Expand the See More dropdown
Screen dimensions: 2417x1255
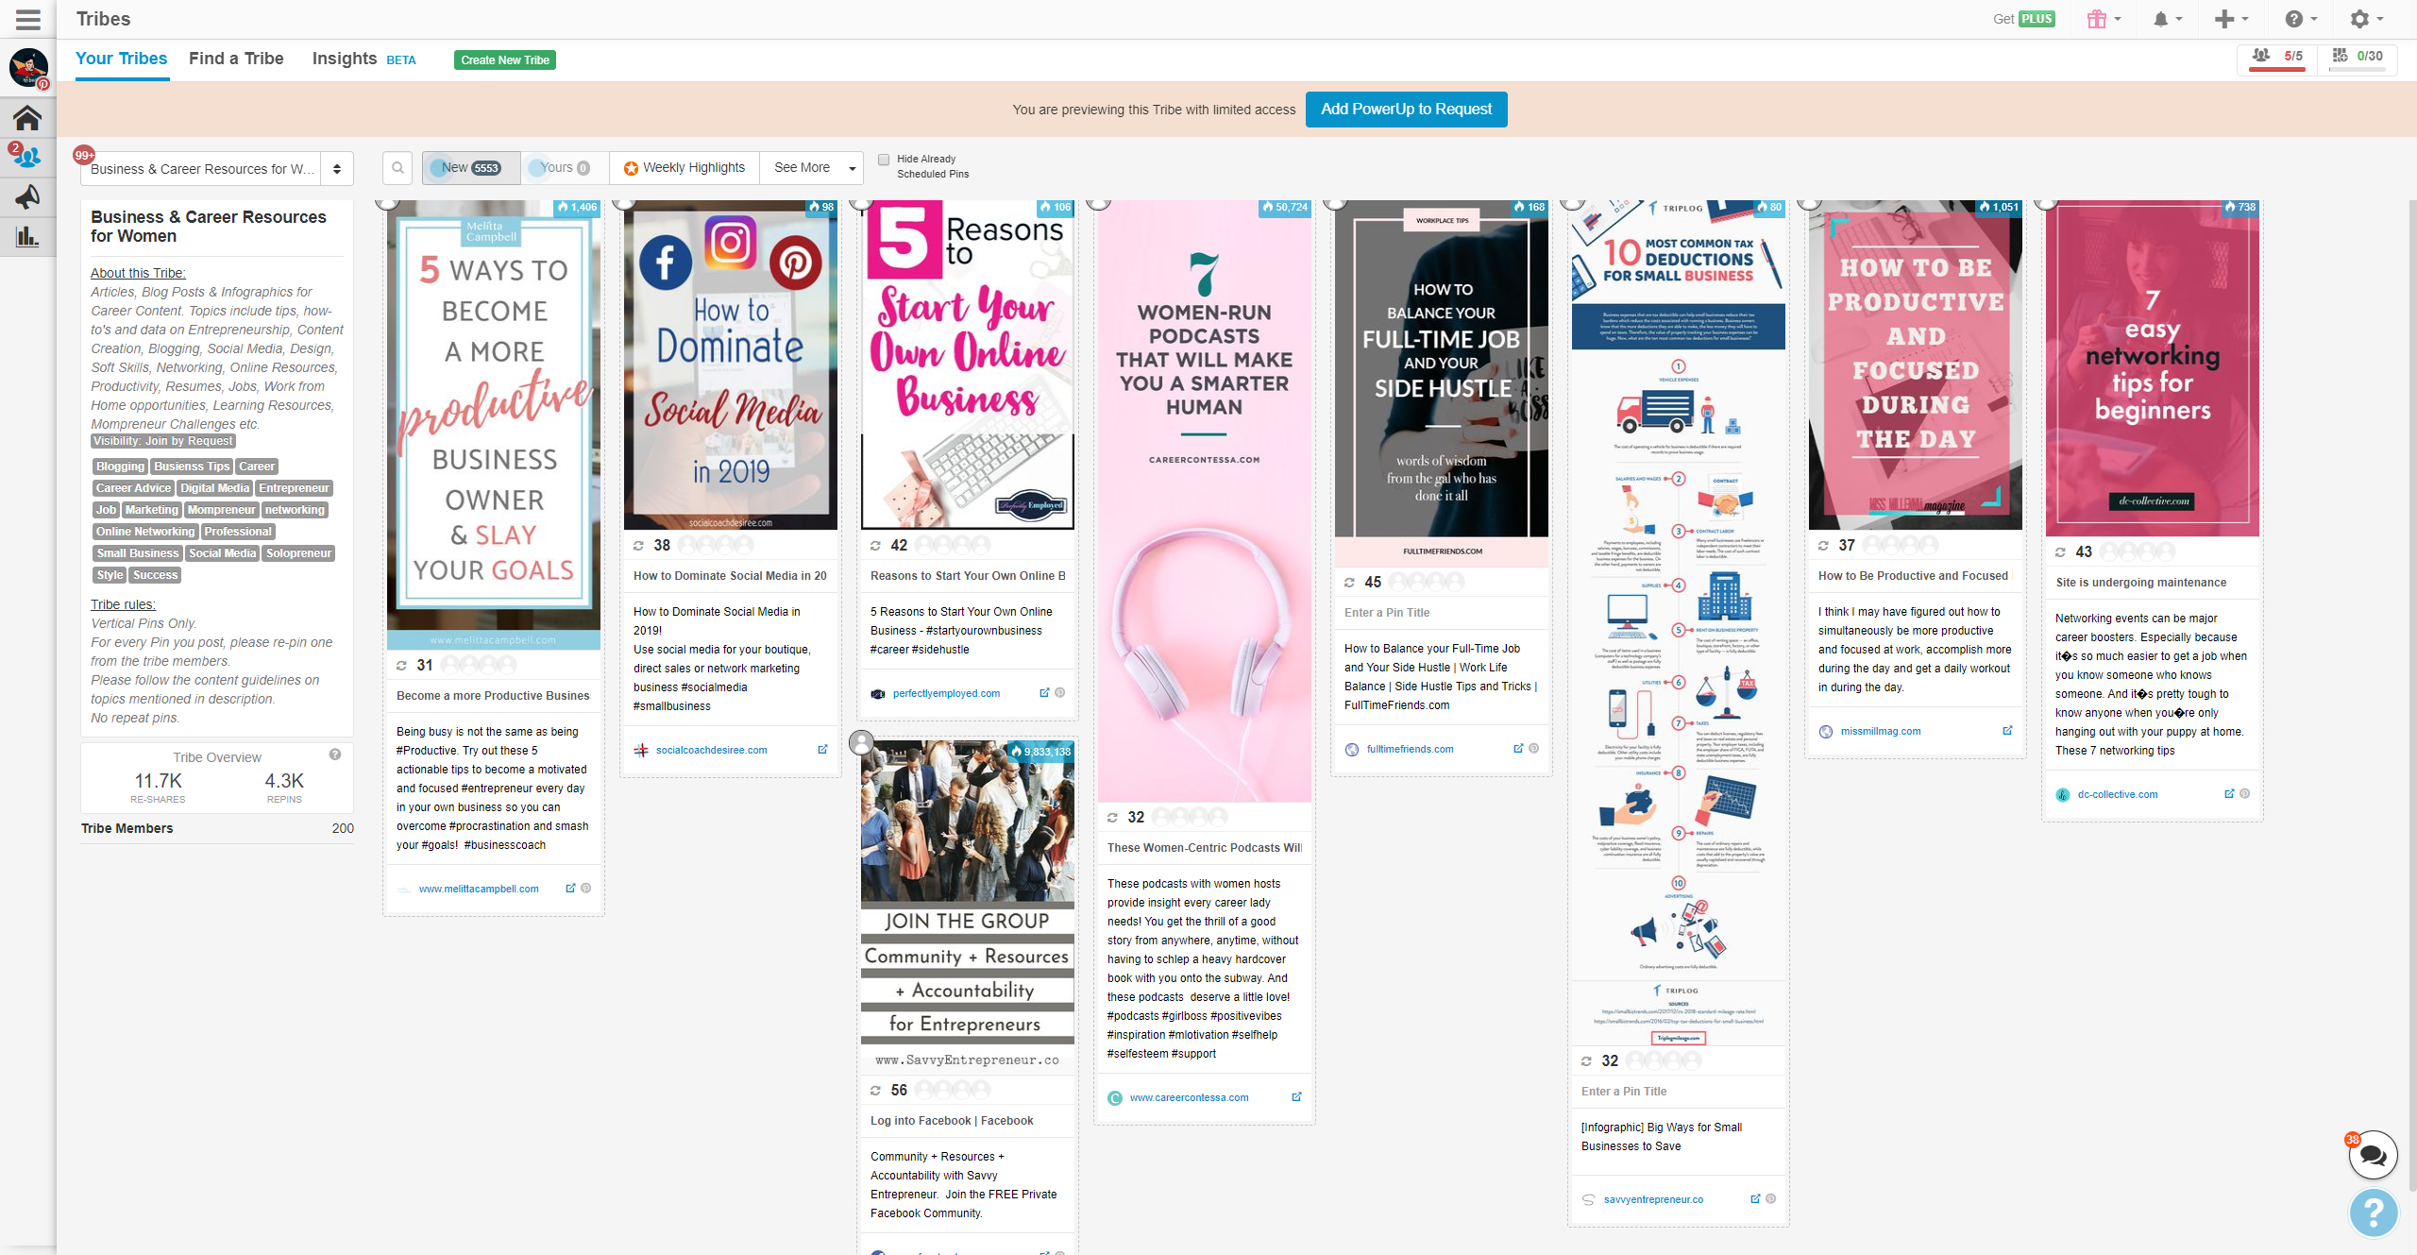[x=813, y=168]
